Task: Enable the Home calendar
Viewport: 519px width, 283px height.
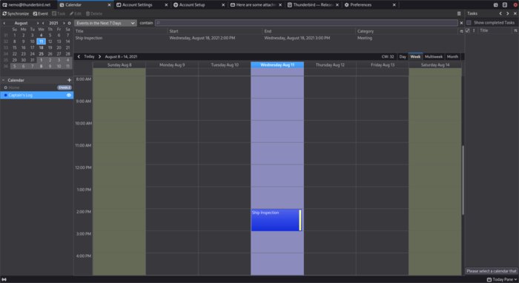Action: point(65,87)
